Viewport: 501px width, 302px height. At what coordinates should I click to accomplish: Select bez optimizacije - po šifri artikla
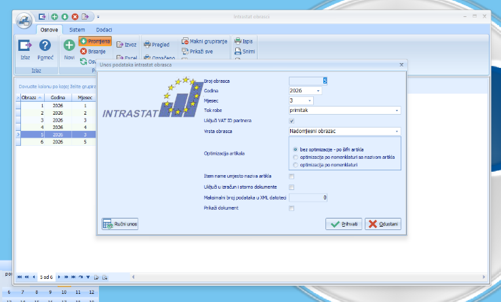tap(295, 149)
